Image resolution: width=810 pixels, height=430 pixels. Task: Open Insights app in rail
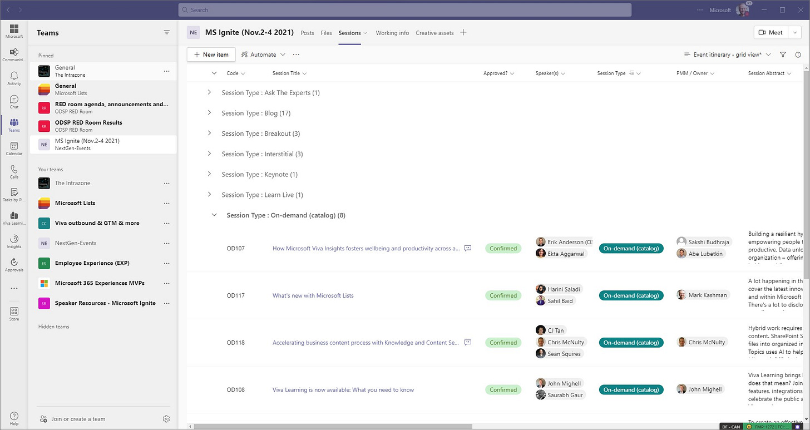click(x=14, y=241)
